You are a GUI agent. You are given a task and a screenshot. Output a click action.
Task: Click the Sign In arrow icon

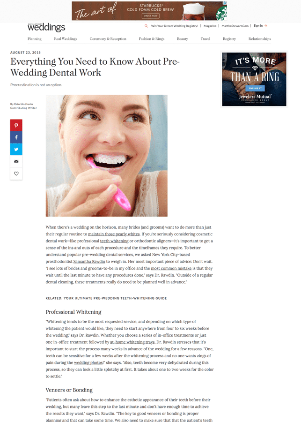[x=266, y=26]
